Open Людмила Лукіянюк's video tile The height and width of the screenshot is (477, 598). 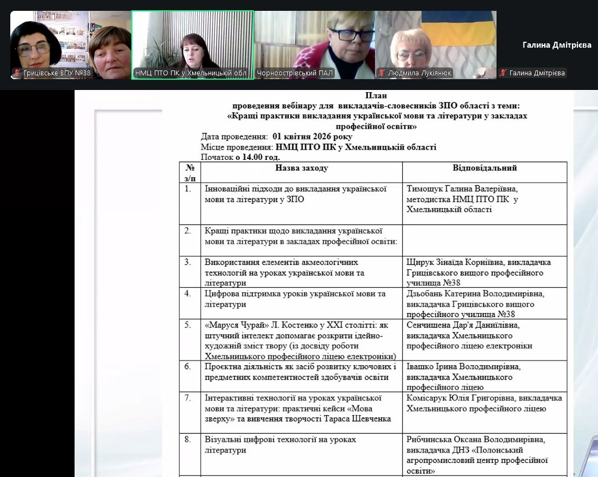(x=436, y=43)
